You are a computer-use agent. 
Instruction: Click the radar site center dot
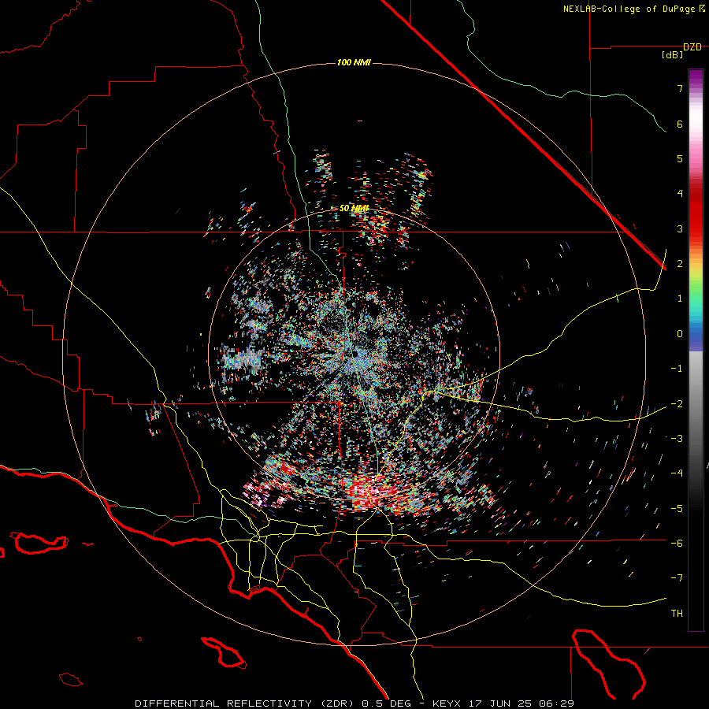(355, 354)
